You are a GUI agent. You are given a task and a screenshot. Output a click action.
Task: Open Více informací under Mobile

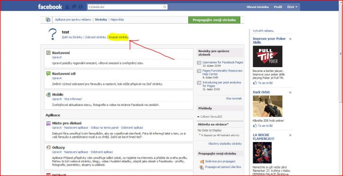(73, 99)
